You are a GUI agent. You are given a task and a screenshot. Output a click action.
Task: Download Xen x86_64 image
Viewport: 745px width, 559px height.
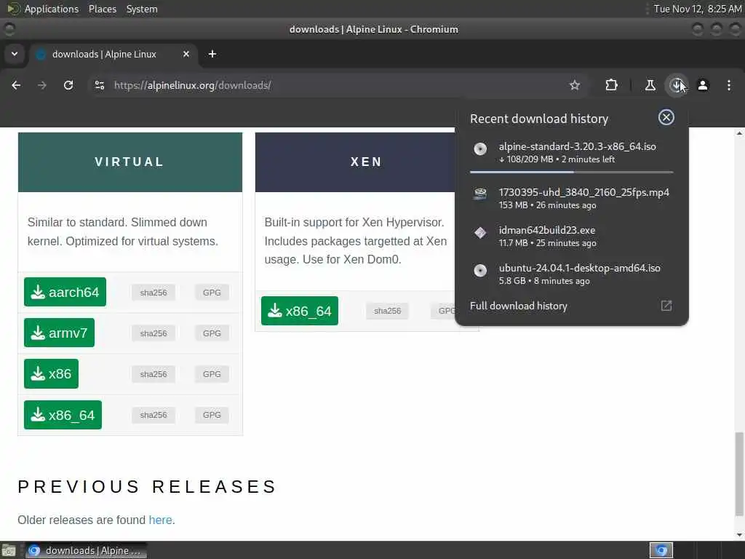pos(300,311)
